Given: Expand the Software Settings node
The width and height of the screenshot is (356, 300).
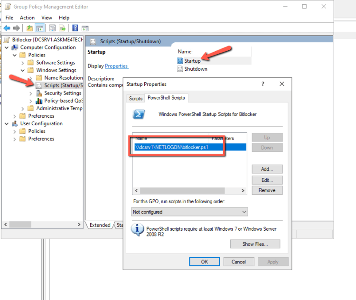Looking at the screenshot, I should tap(22, 63).
